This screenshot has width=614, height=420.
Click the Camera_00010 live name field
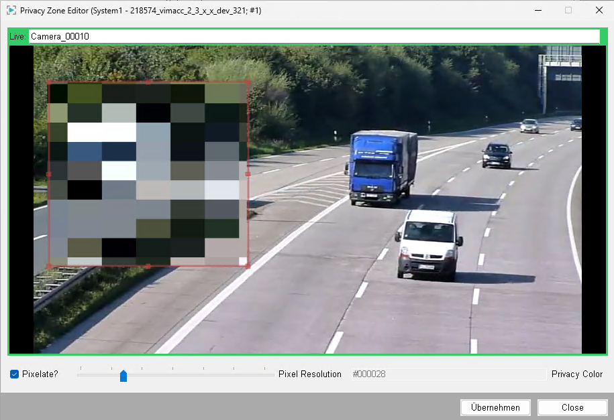(314, 36)
